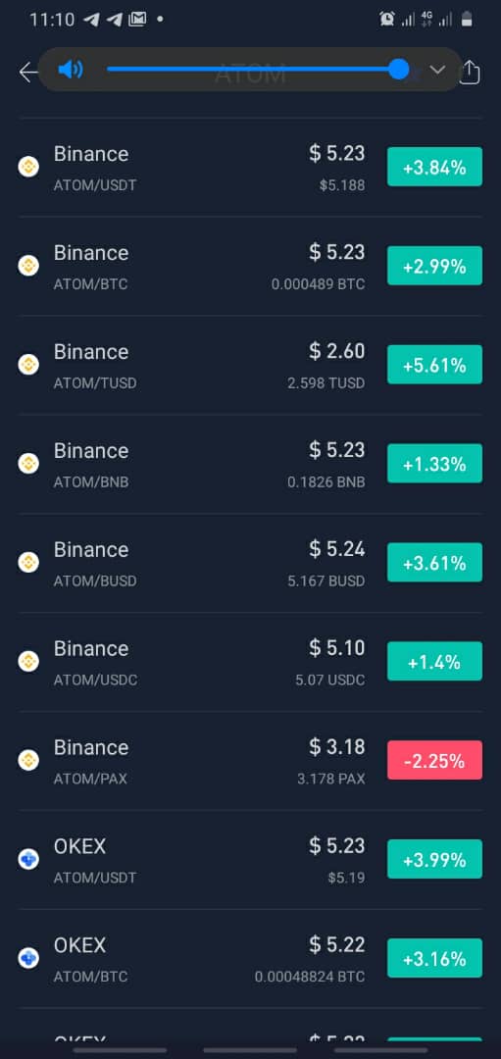Tap the +1.33% change badge
Viewport: 501px width, 1059px height.
434,463
